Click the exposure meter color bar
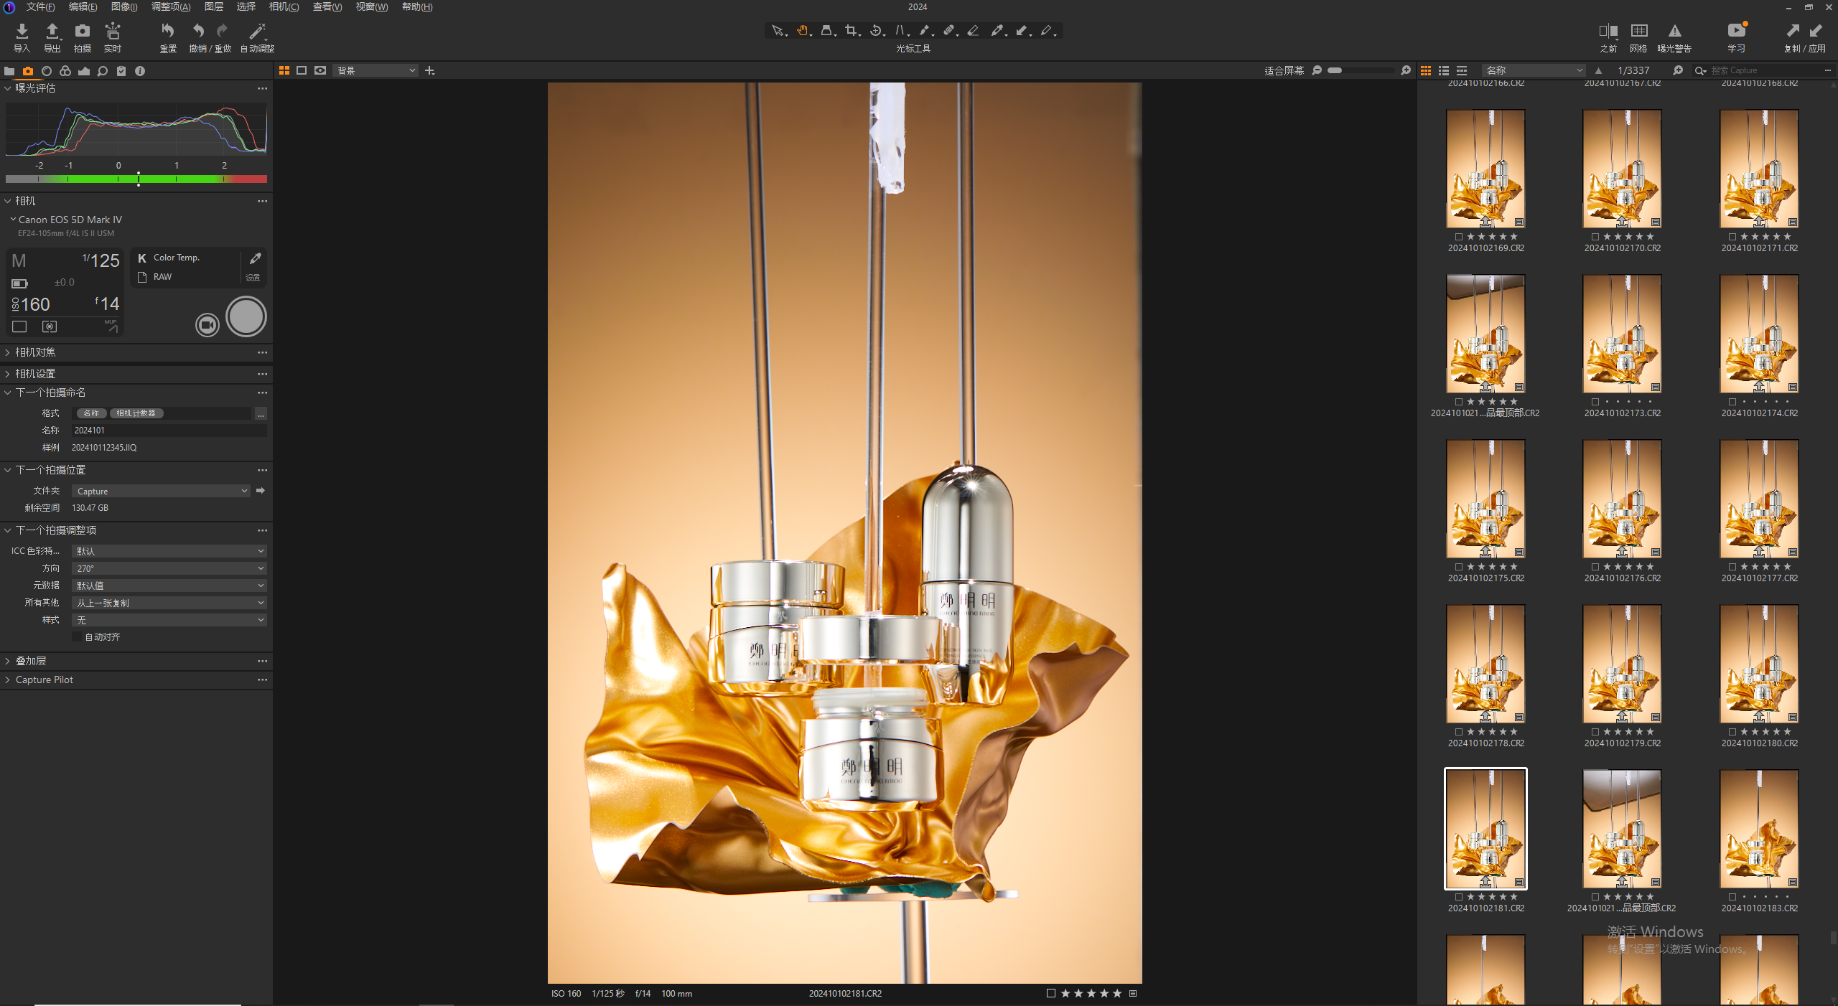Viewport: 1838px width, 1006px height. coord(136,179)
